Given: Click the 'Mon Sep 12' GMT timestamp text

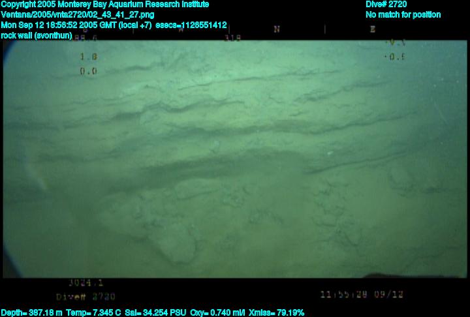Looking at the screenshot, I should [x=76, y=25].
